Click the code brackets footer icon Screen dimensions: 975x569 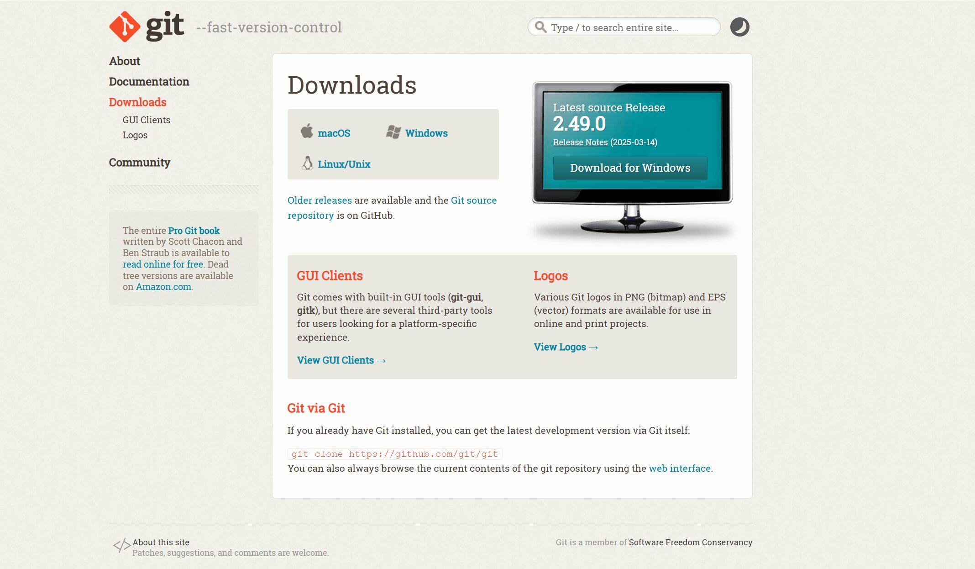[122, 545]
